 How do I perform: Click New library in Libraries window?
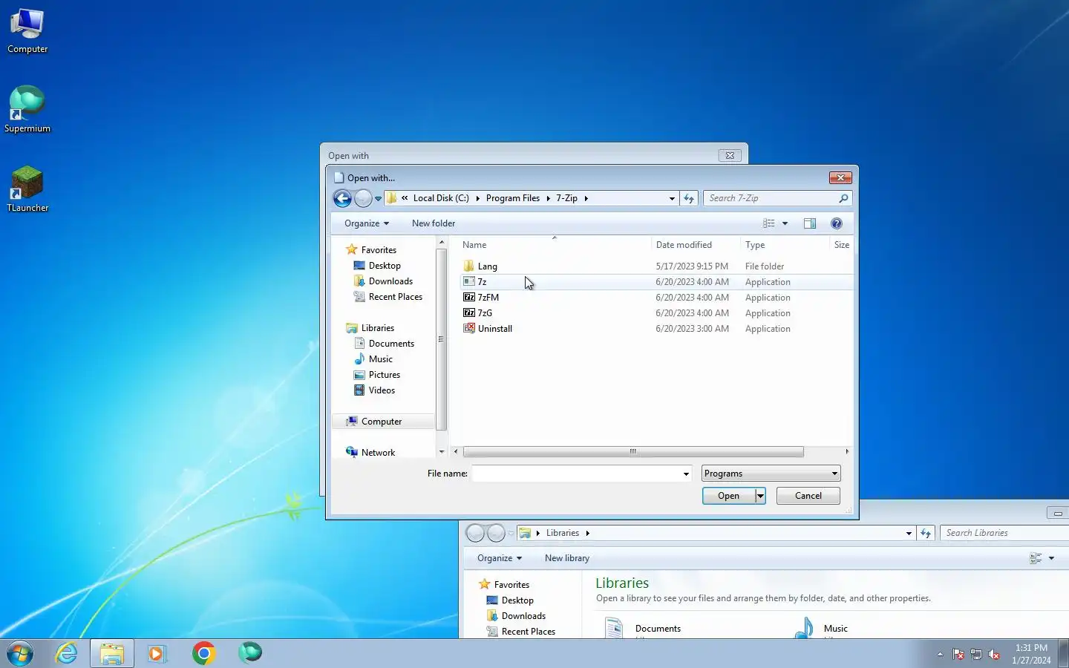click(567, 558)
